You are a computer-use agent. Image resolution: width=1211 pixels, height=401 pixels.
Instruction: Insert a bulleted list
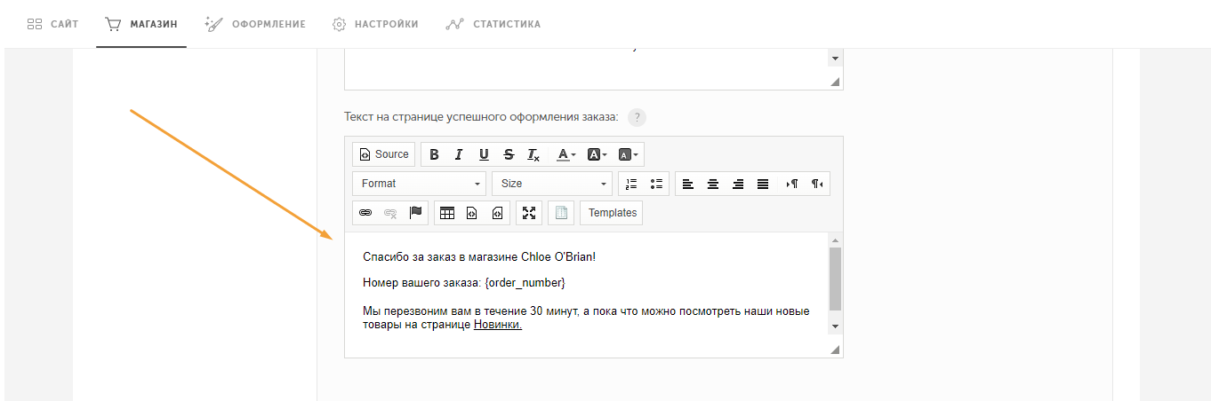[657, 184]
